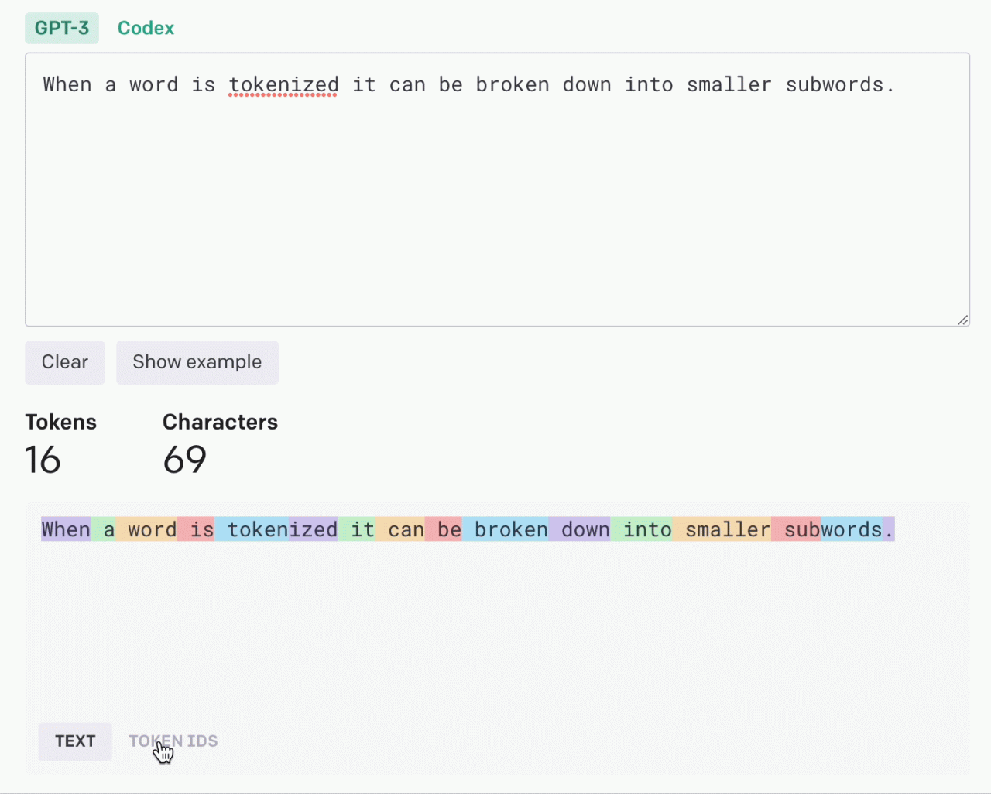Click the misspelled word 'tokenized' in the input
This screenshot has height=794, width=991.
pyautogui.click(x=283, y=85)
